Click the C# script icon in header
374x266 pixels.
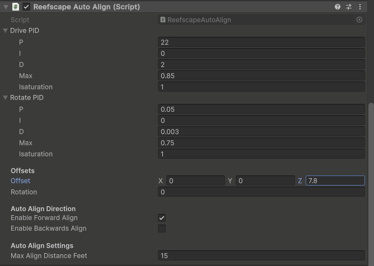[16, 7]
